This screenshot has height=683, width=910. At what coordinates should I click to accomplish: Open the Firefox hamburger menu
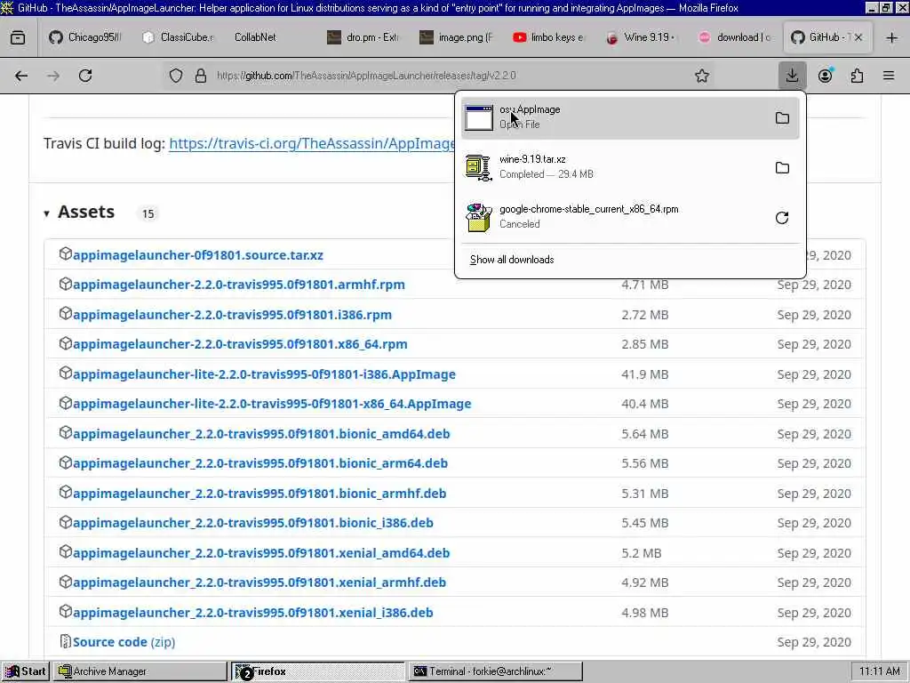[x=889, y=76]
